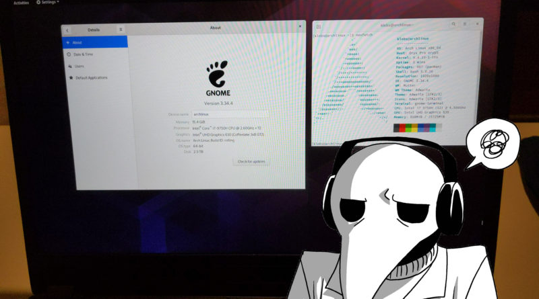539x299 pixels.
Task: Open the hamburger menu in Details sidebar
Action: tap(121, 30)
